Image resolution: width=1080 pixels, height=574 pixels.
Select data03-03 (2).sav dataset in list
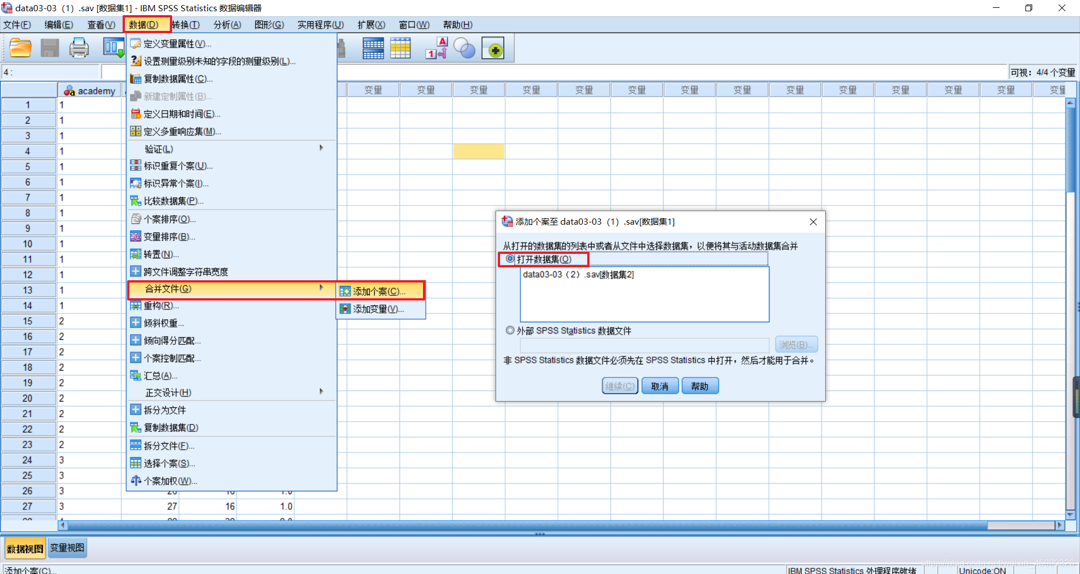578,275
